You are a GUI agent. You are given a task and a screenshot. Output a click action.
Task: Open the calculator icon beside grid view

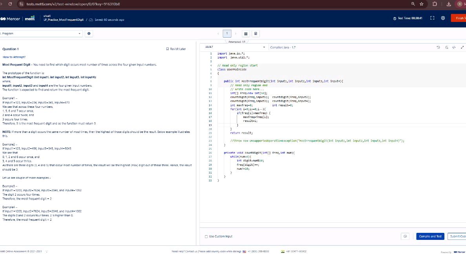point(256,34)
